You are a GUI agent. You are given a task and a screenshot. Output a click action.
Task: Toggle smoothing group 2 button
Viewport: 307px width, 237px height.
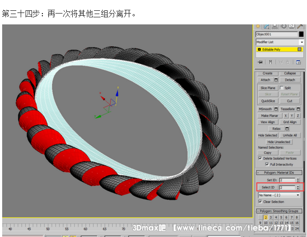point(266,217)
